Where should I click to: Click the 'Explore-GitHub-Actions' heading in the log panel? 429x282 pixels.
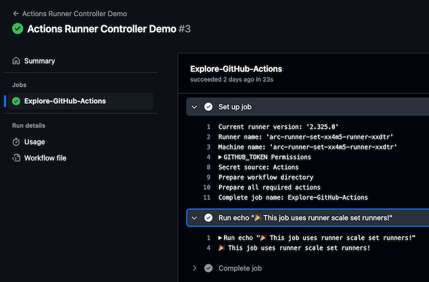tap(236, 69)
